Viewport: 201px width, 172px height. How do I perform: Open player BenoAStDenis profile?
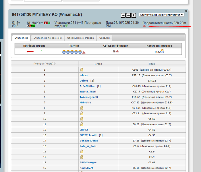coord(89,141)
